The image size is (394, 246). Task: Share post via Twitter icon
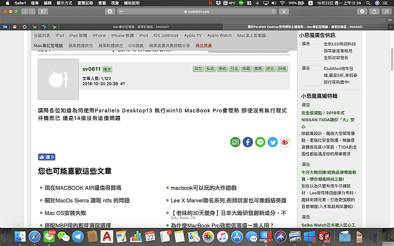coord(273,142)
